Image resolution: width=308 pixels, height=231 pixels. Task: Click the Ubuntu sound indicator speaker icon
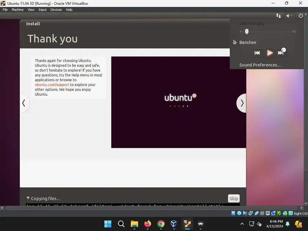click(290, 16)
